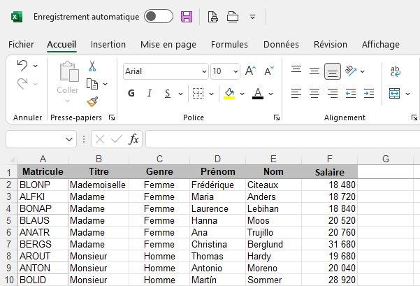Click the Decrease indent icon
Viewport: 420px width, 286px height.
(351, 93)
